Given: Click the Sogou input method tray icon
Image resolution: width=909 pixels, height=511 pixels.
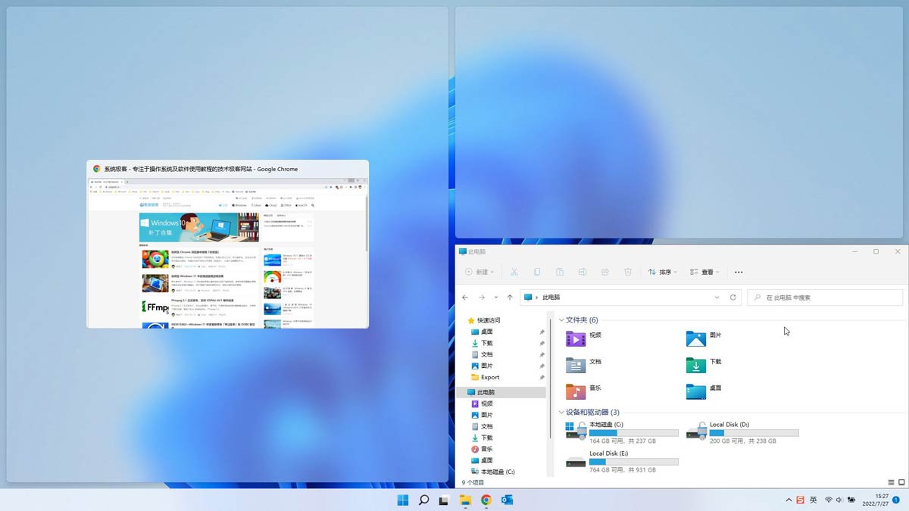Looking at the screenshot, I should pos(800,500).
